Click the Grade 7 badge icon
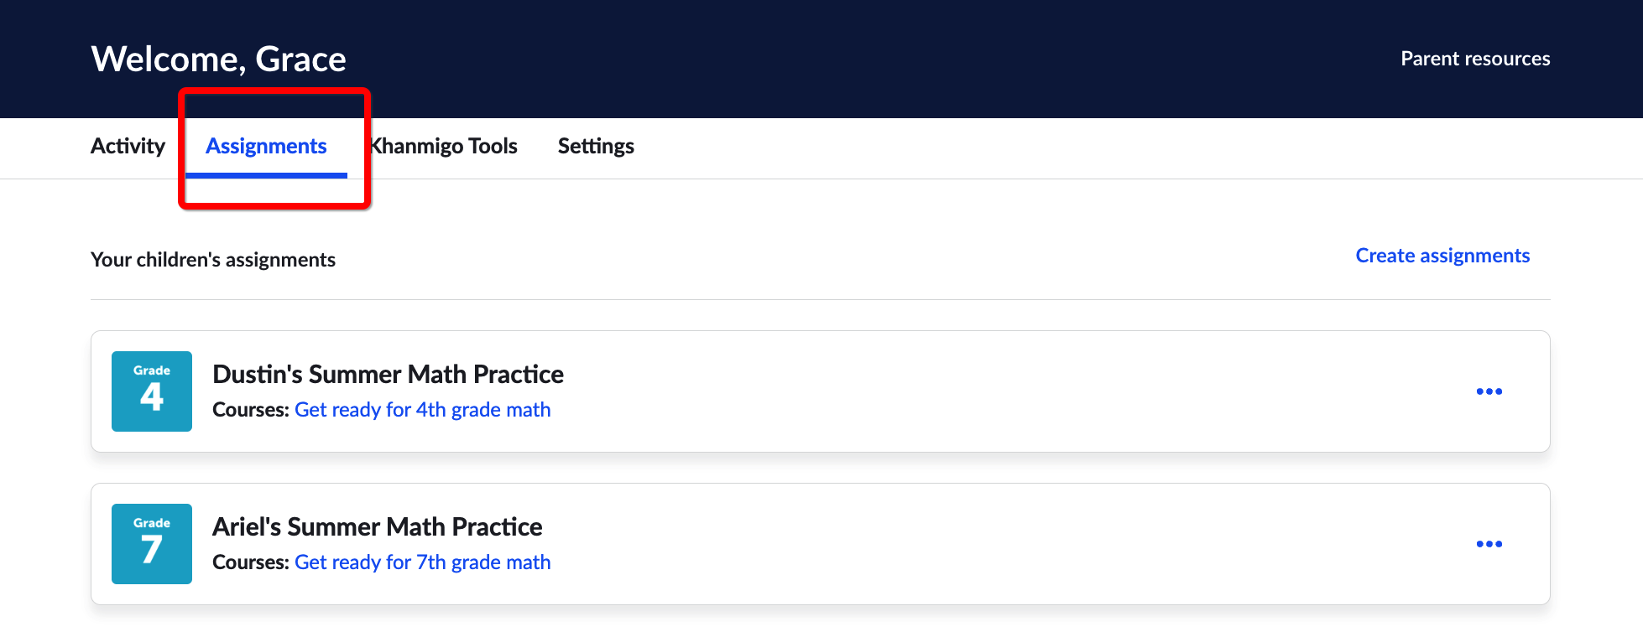Viewport: 1643px width, 632px height. click(x=152, y=544)
